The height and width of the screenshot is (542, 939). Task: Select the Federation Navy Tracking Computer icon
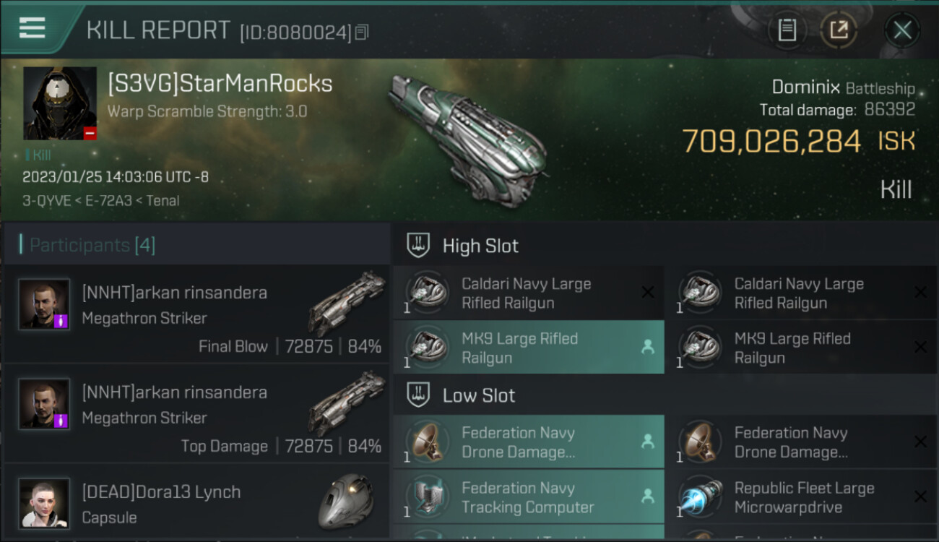pos(427,497)
